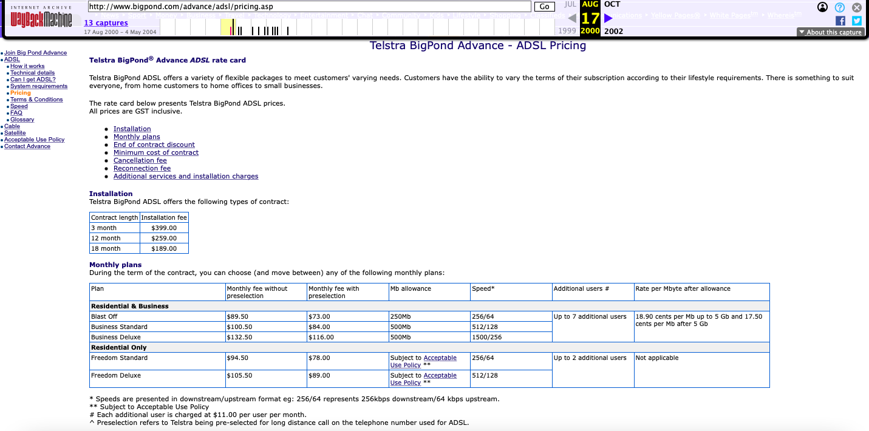Advance to next capture via blue arrow

608,18
